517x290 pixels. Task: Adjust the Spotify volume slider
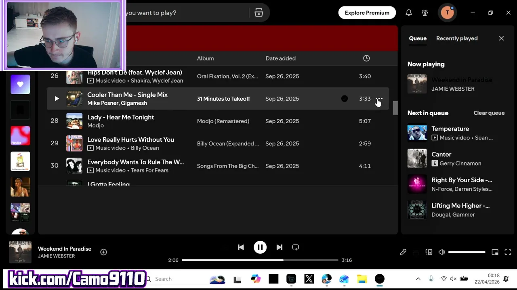click(467, 252)
